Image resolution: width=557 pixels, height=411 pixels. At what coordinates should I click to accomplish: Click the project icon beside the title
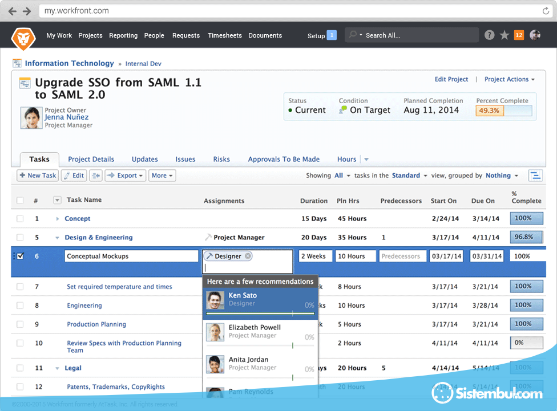click(x=25, y=83)
